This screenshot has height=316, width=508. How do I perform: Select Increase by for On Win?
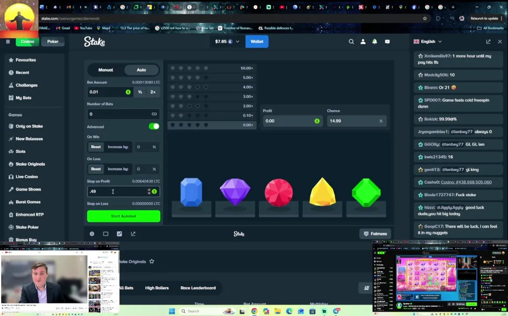[118, 147]
